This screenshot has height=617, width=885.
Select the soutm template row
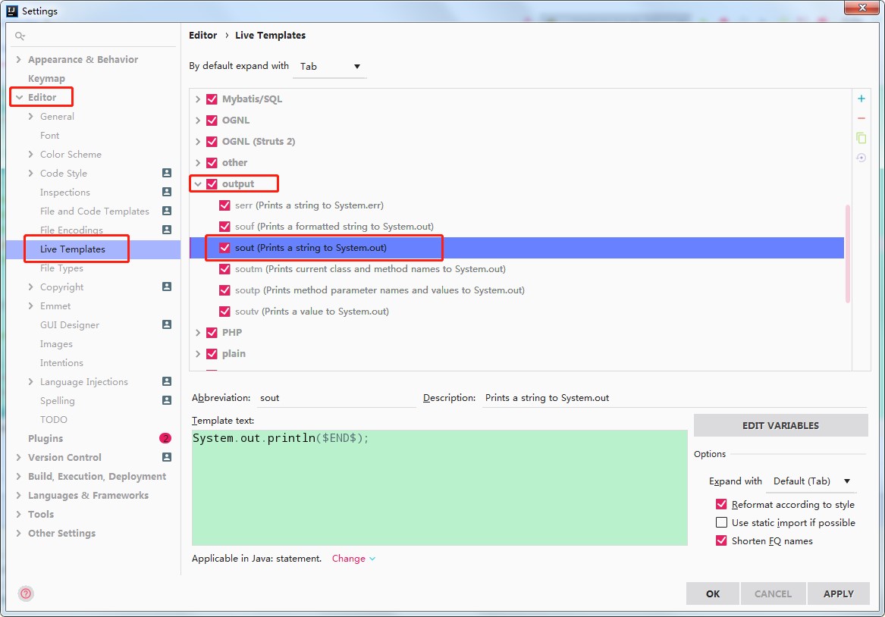coord(516,269)
